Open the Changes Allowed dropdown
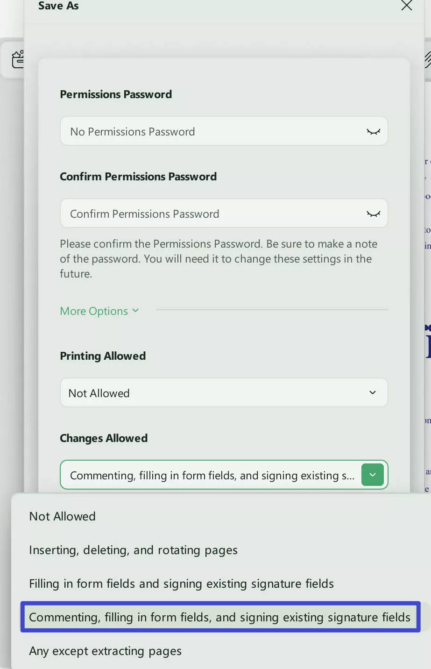This screenshot has width=431, height=669. (x=224, y=475)
